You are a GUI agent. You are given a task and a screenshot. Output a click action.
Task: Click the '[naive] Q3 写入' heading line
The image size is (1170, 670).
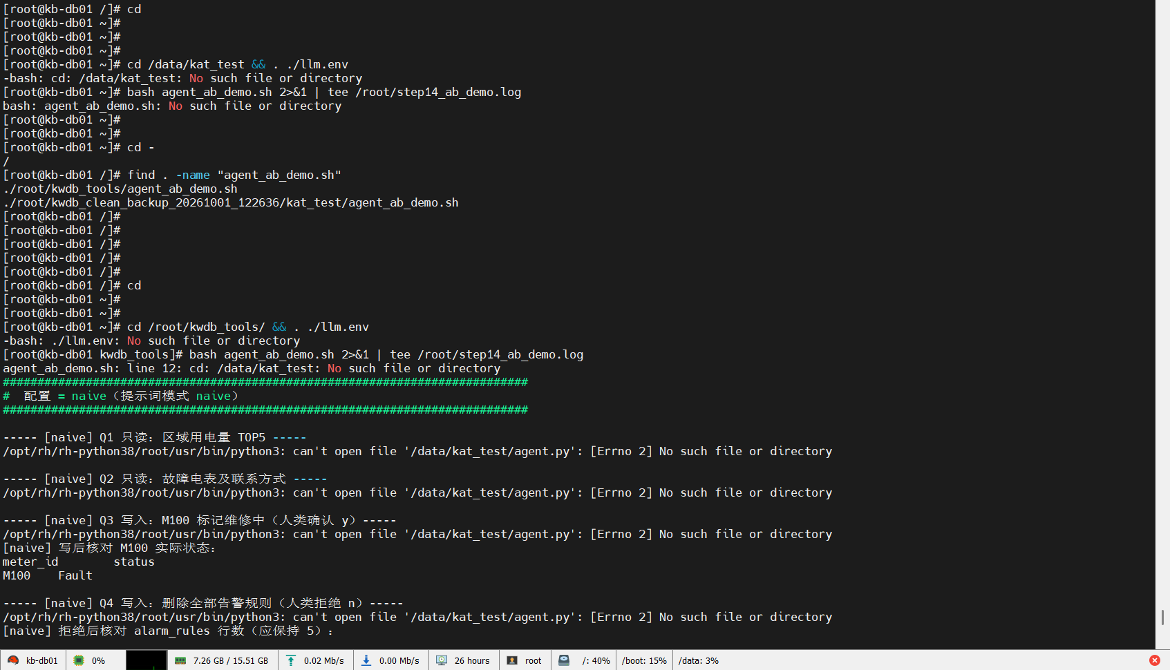click(x=200, y=520)
